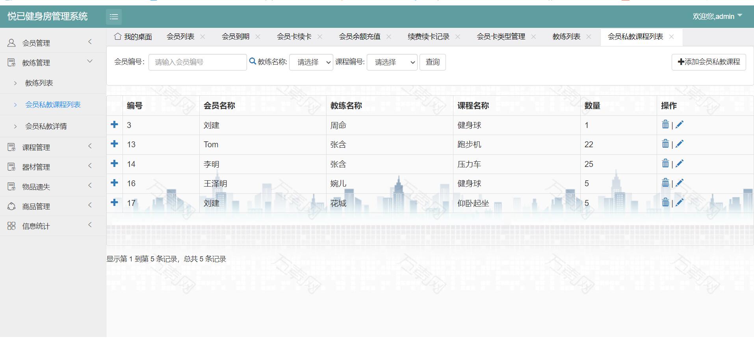Switch to 会员卡类型管理 tab
Image resolution: width=754 pixels, height=350 pixels.
501,37
